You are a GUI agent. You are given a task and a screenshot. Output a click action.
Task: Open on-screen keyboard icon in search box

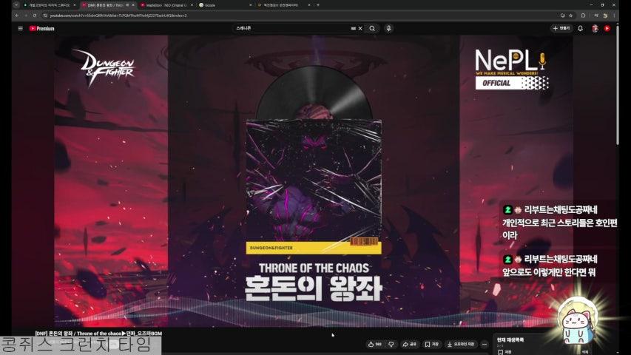354,29
